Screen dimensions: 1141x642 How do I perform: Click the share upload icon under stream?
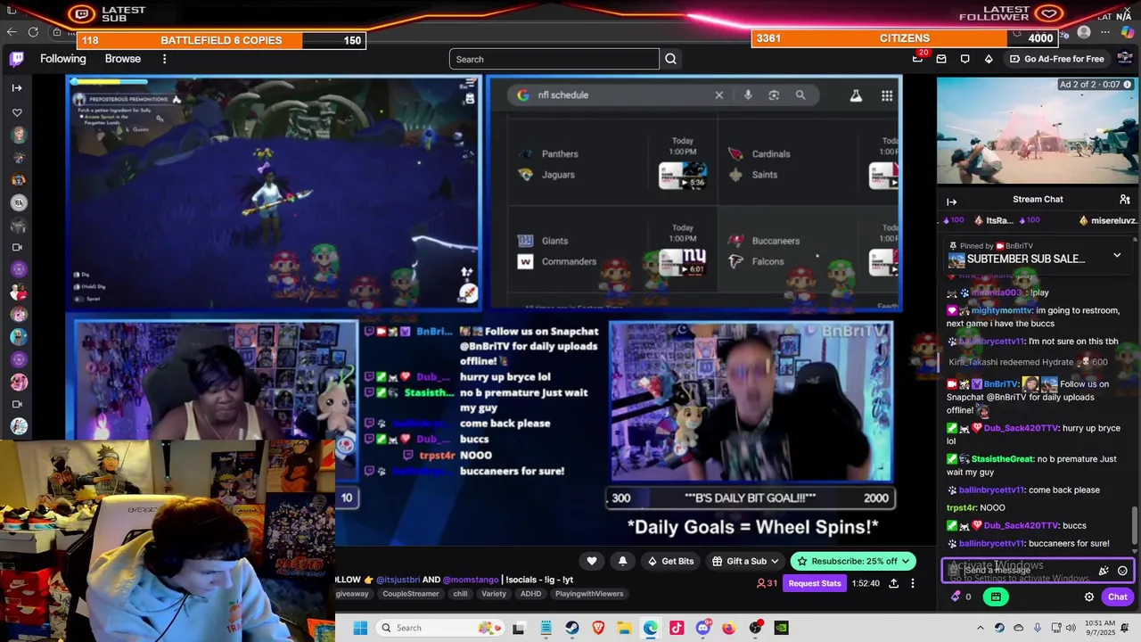892,583
